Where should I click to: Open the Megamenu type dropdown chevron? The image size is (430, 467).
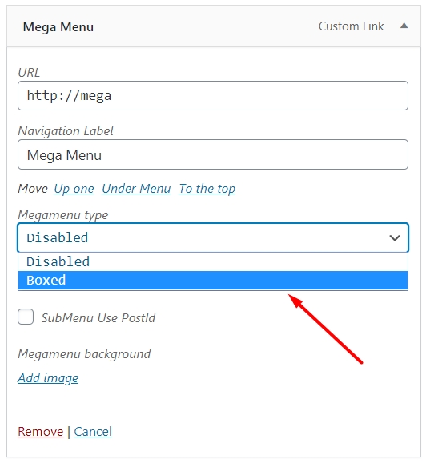tap(395, 238)
